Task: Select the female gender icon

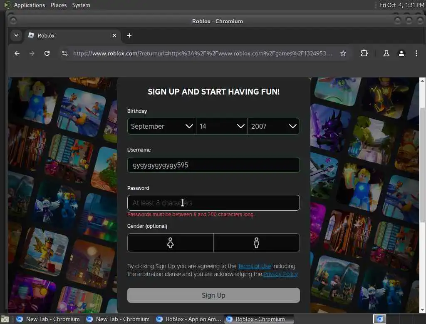Action: pos(170,243)
